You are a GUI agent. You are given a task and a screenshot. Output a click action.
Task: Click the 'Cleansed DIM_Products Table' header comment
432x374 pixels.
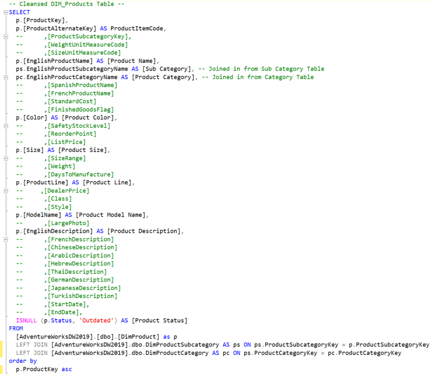click(66, 4)
